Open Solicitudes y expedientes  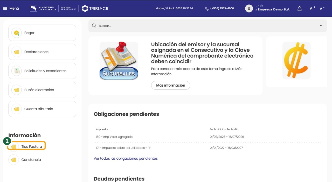coord(42,71)
